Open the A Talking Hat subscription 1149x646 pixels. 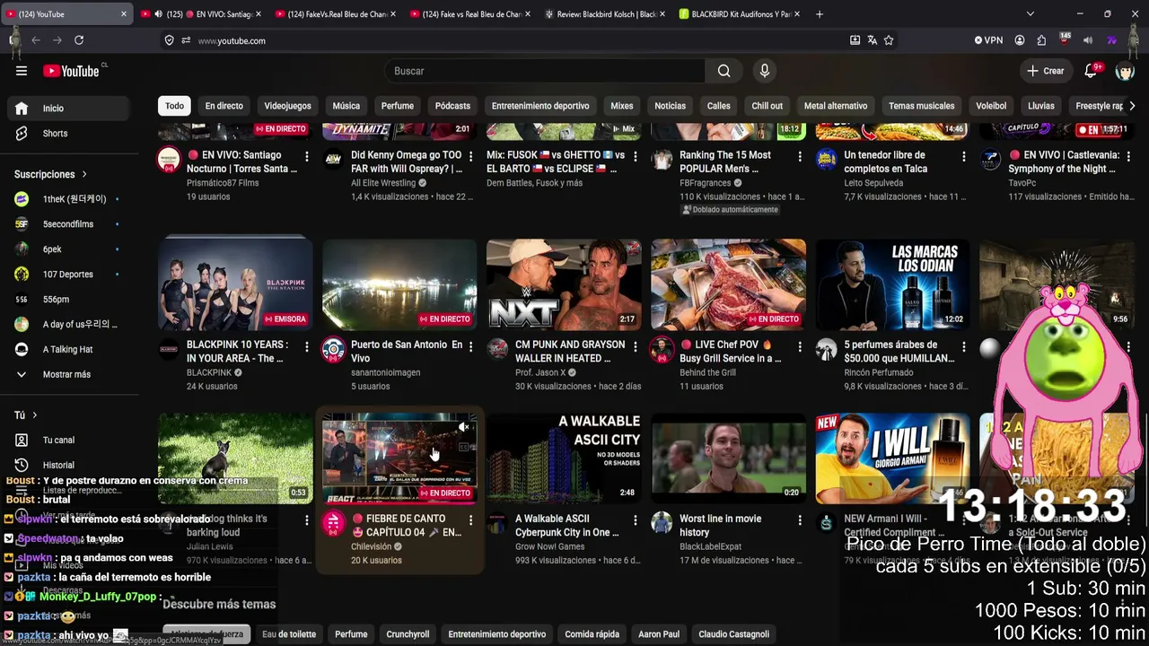pos(67,350)
